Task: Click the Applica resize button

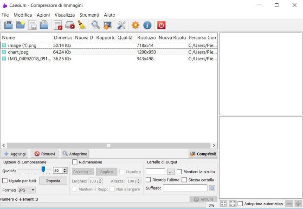Action: point(106,172)
